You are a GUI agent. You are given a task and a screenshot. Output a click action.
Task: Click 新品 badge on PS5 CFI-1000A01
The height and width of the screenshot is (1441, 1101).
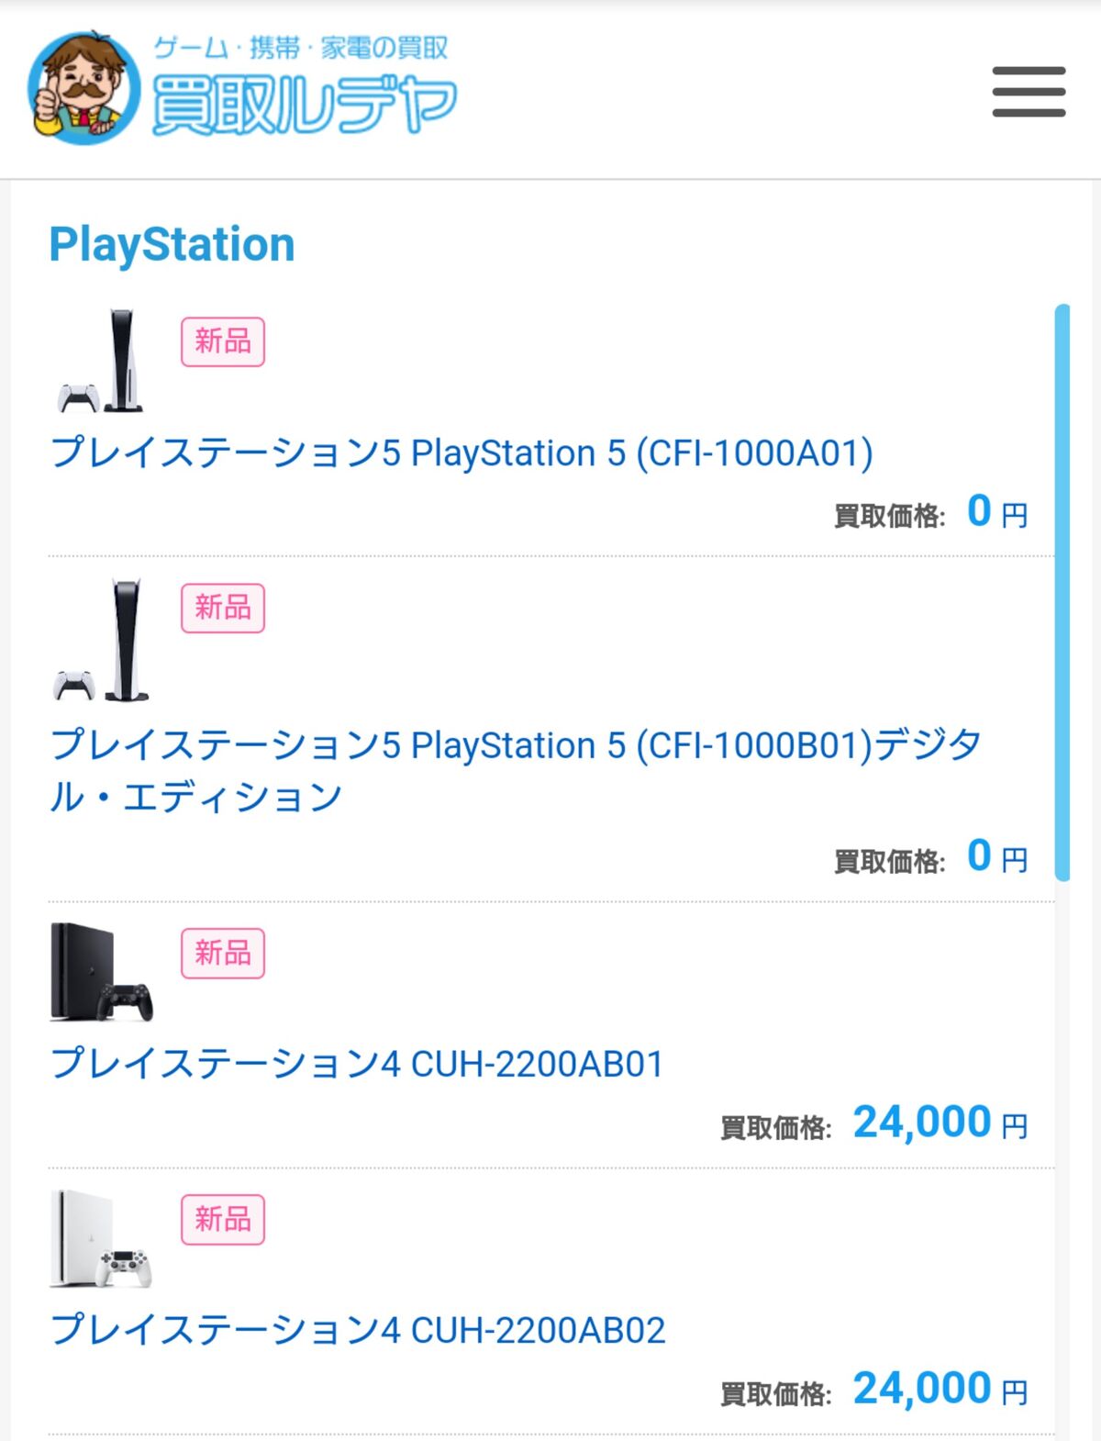point(223,341)
